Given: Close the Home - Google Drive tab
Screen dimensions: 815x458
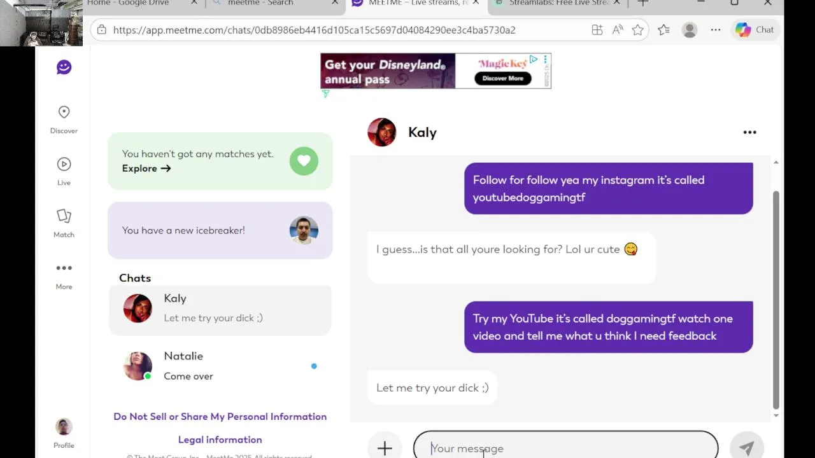Looking at the screenshot, I should tap(194, 3).
